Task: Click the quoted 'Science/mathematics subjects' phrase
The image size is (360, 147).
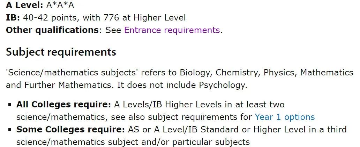Action: pyautogui.click(x=72, y=73)
